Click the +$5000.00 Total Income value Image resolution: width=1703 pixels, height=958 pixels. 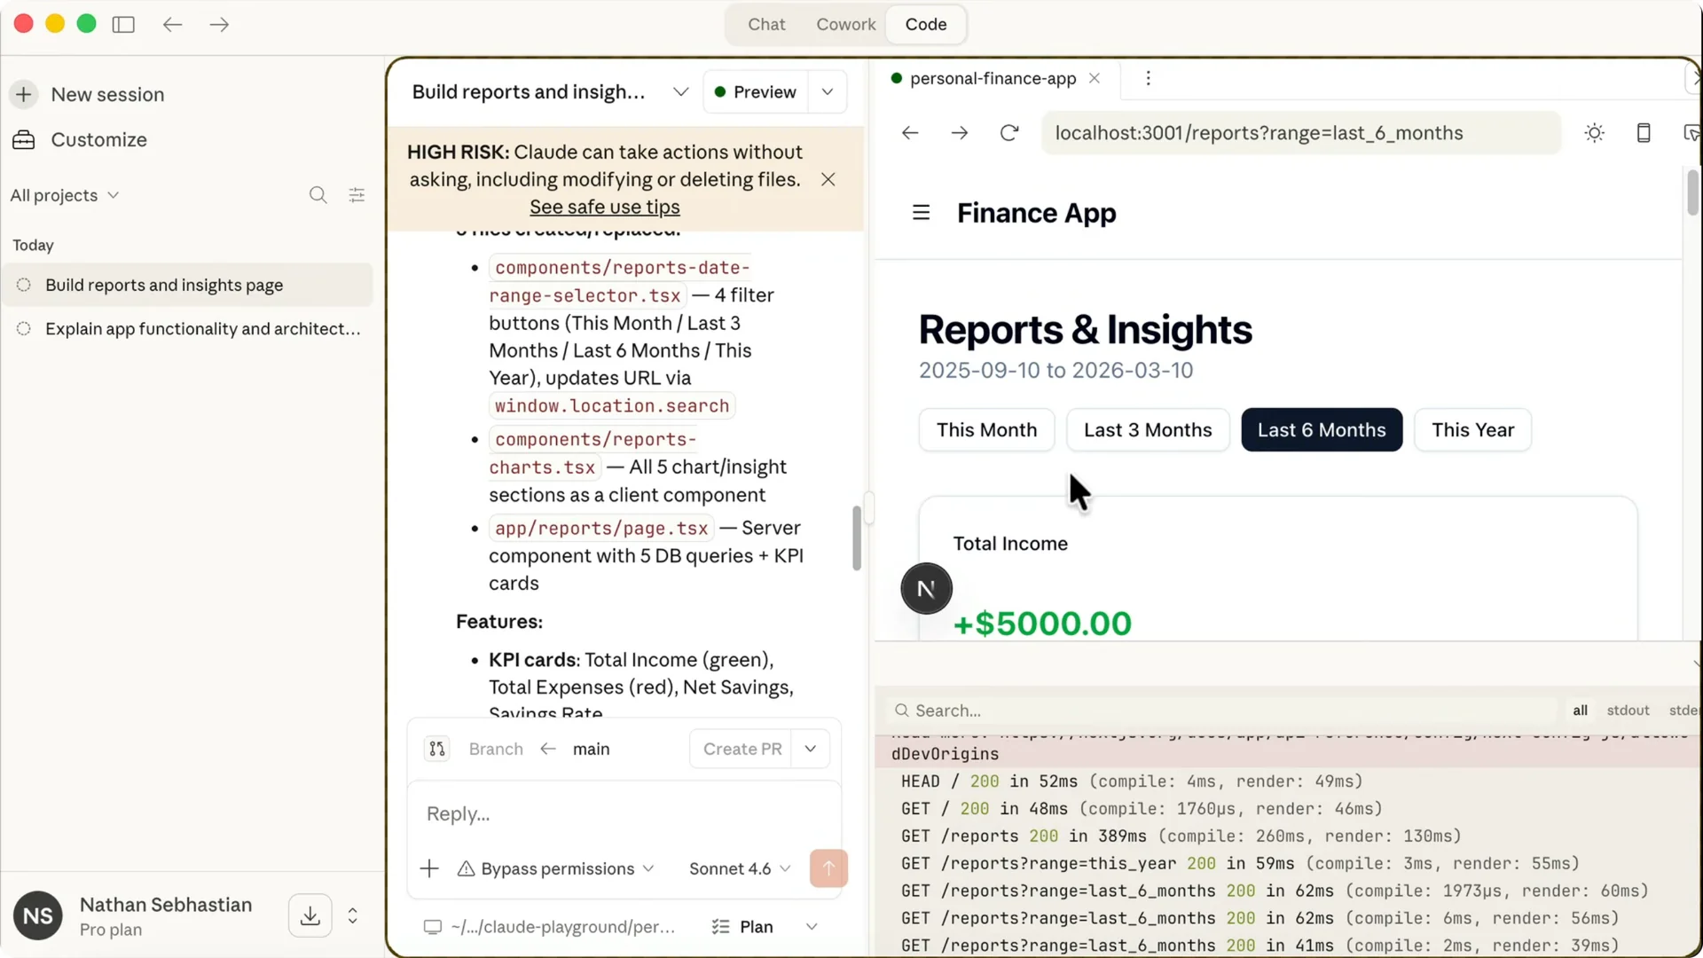coord(1042,624)
